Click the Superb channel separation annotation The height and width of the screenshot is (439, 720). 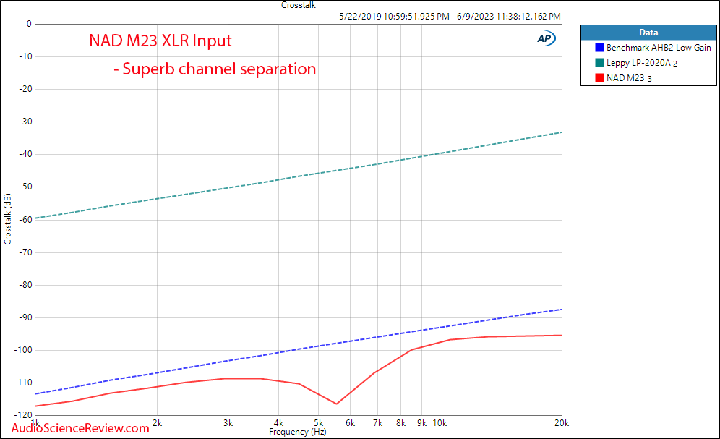click(x=215, y=69)
